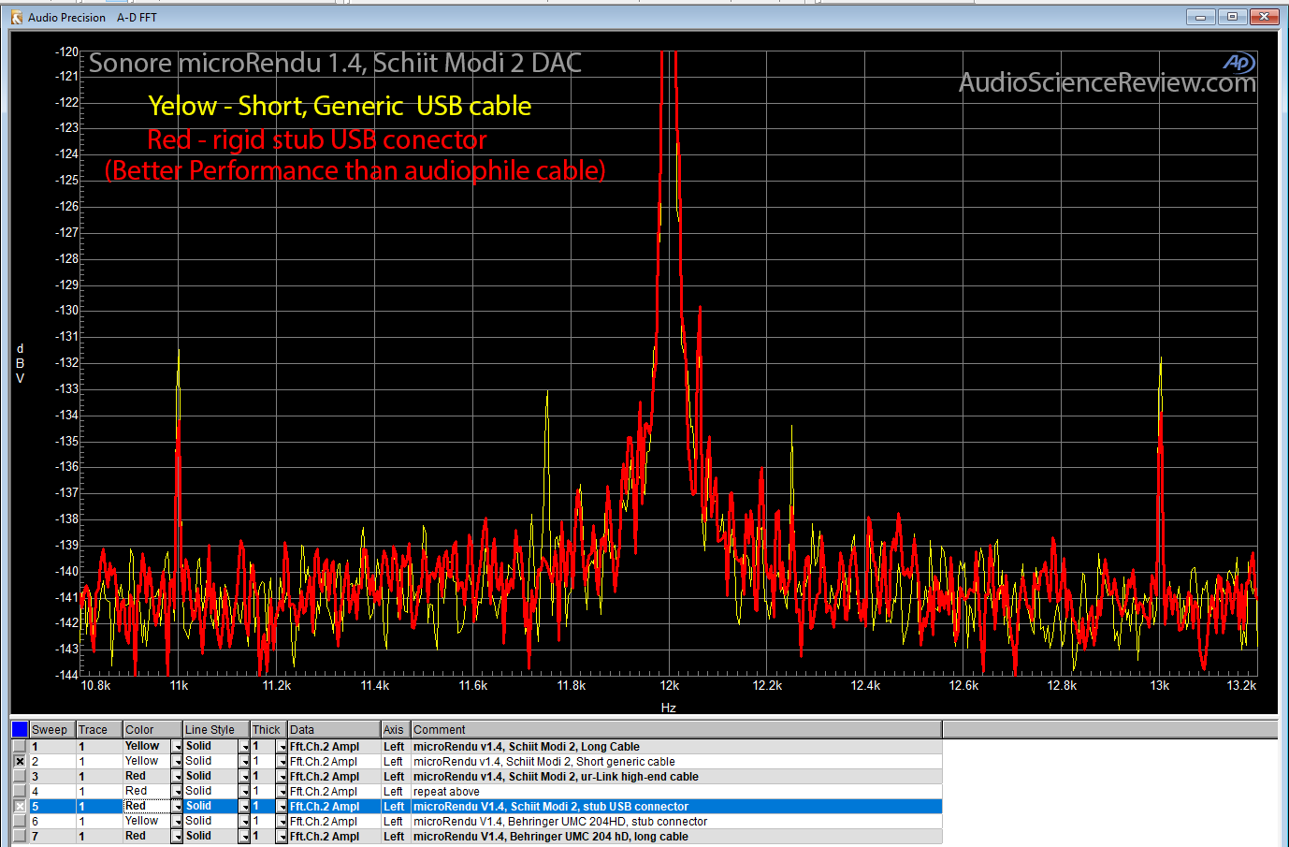The height and width of the screenshot is (847, 1289).
Task: Open the Color dropdown for sweep 7
Action: pyautogui.click(x=177, y=837)
